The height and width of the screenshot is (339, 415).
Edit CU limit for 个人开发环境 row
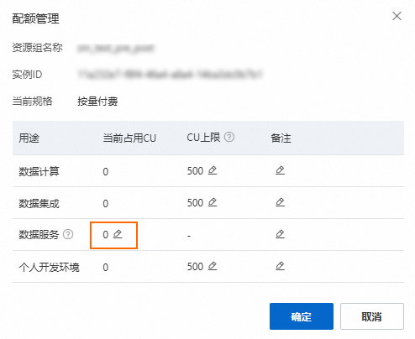click(213, 266)
